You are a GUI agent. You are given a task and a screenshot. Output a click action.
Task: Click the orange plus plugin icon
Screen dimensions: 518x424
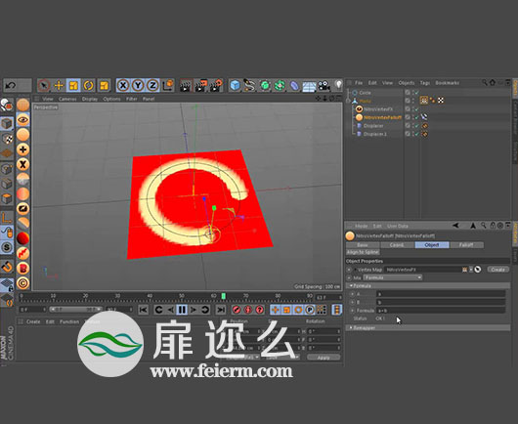pos(22,149)
